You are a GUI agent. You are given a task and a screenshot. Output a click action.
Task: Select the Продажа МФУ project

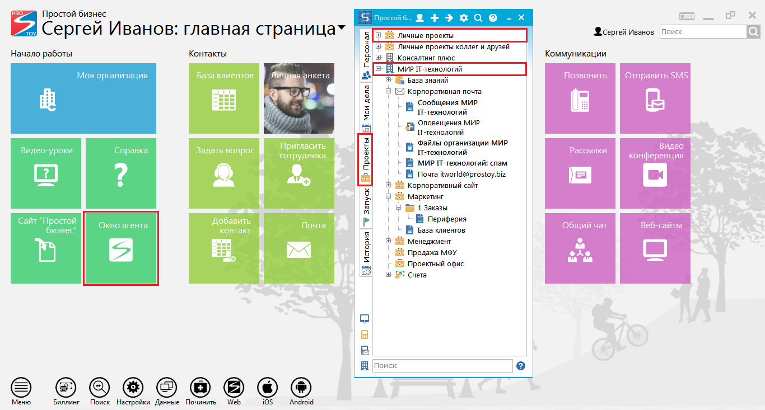[x=432, y=252]
